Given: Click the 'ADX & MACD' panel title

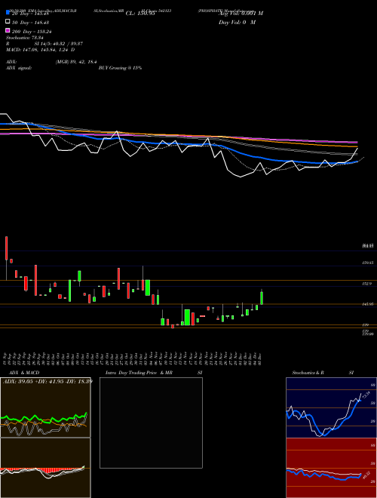Looking at the screenshot, I should click(24, 373).
